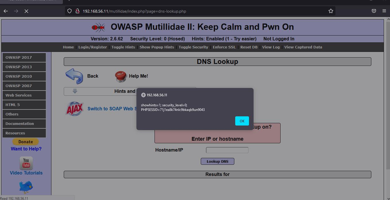This screenshot has height=200, width=390.
Task: Open the Home menu item
Action: tap(68, 47)
